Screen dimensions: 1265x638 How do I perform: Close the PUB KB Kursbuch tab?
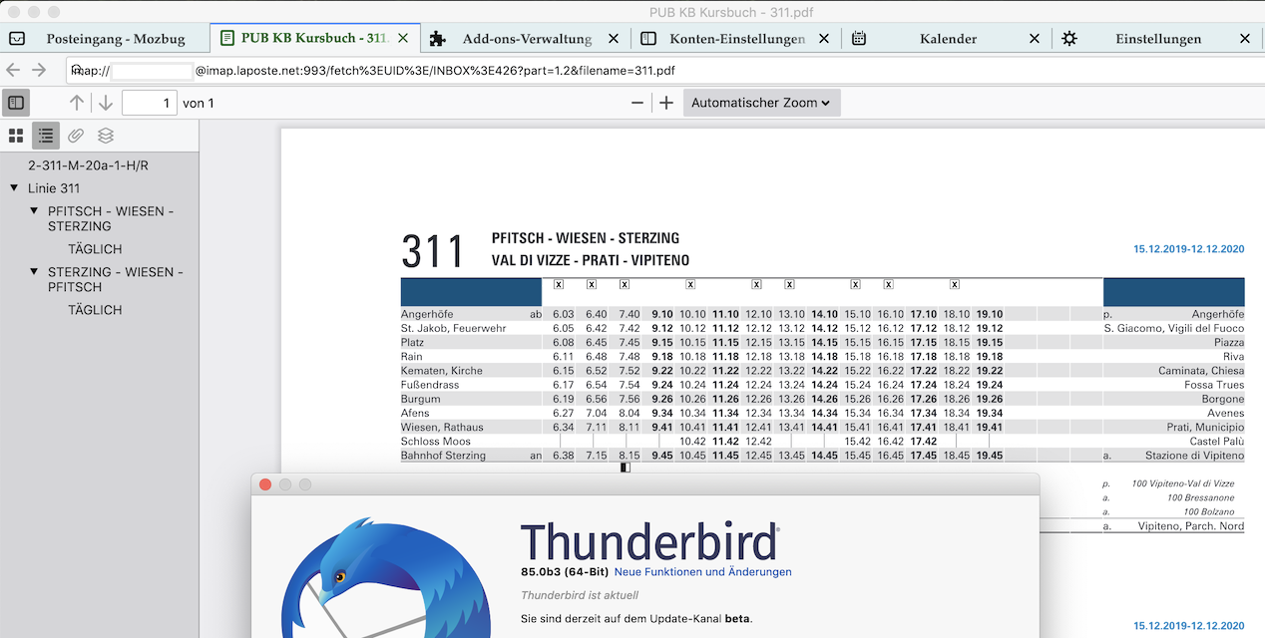(403, 39)
